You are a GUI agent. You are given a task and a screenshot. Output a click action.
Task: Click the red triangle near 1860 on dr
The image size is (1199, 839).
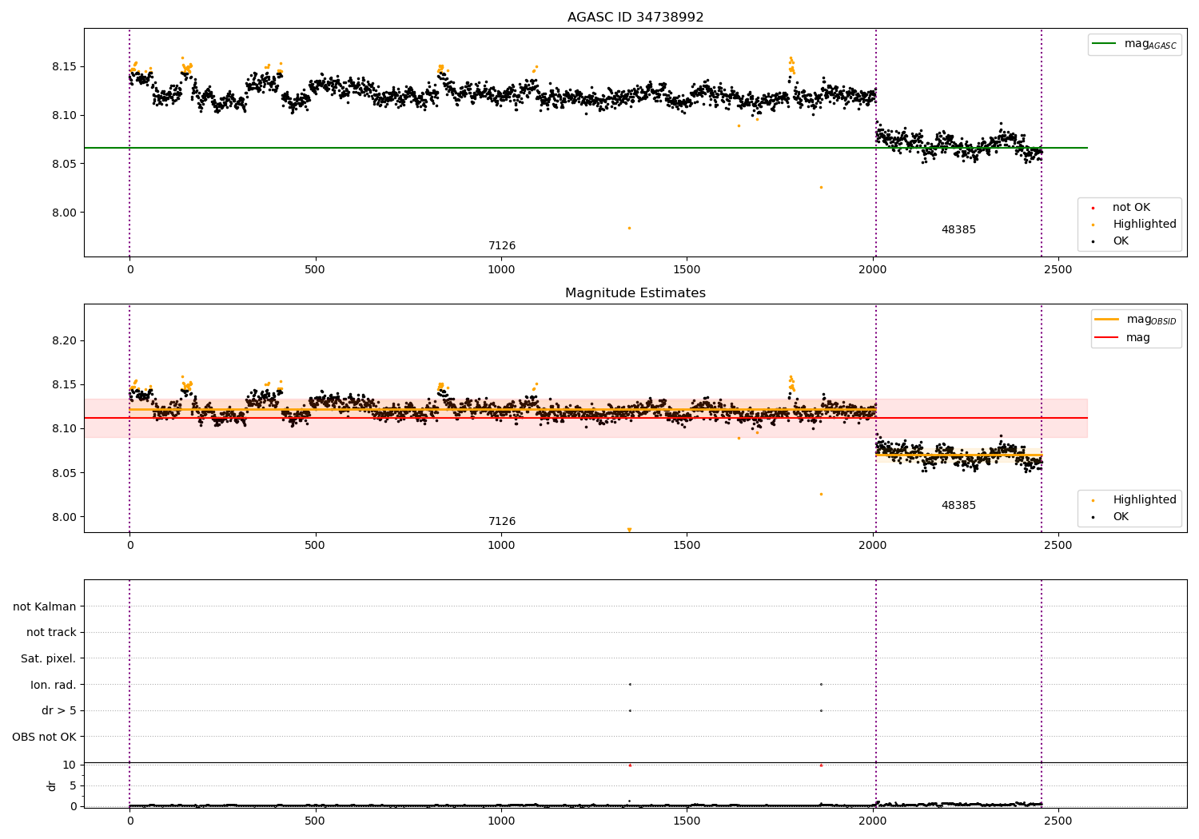point(821,765)
